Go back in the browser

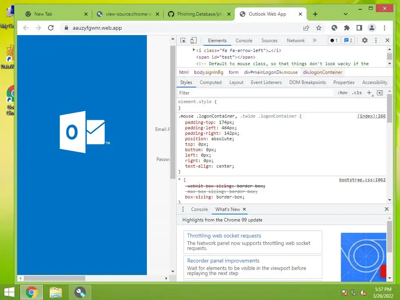click(26, 28)
